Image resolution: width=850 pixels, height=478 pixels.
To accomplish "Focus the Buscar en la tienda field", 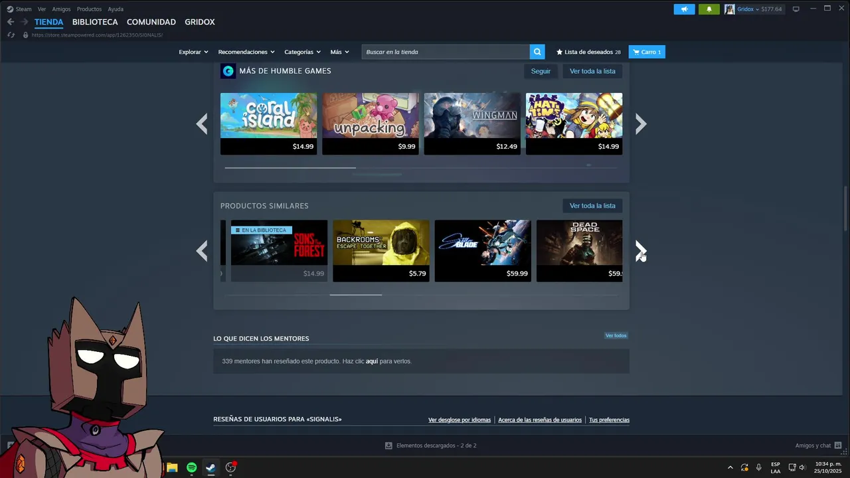I will tap(446, 52).
